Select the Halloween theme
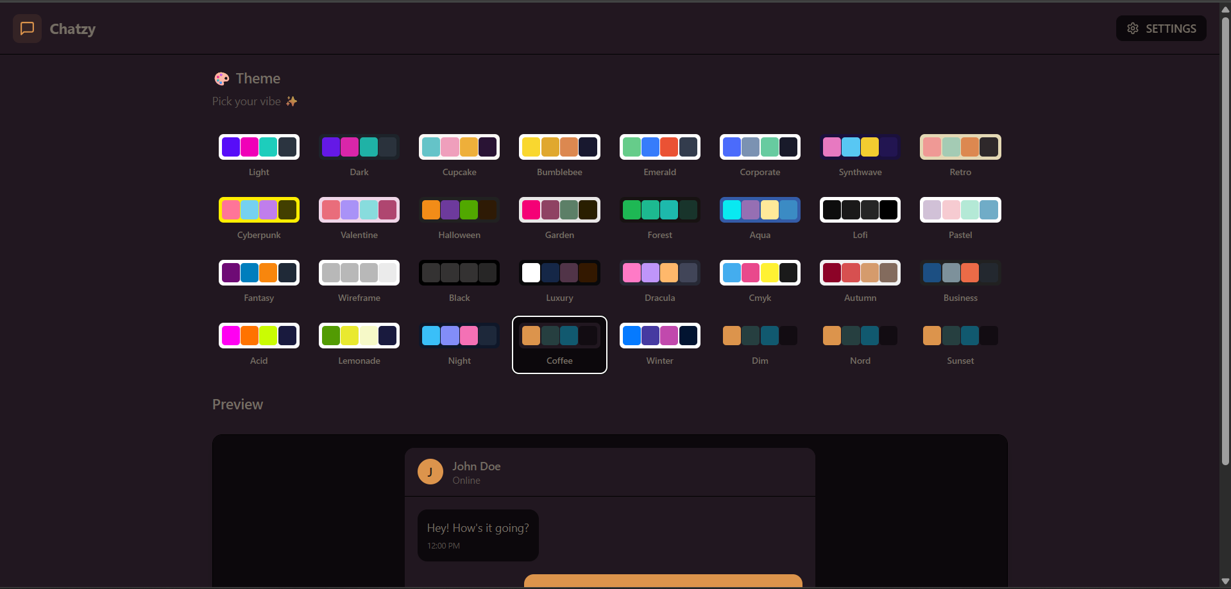 (459, 219)
